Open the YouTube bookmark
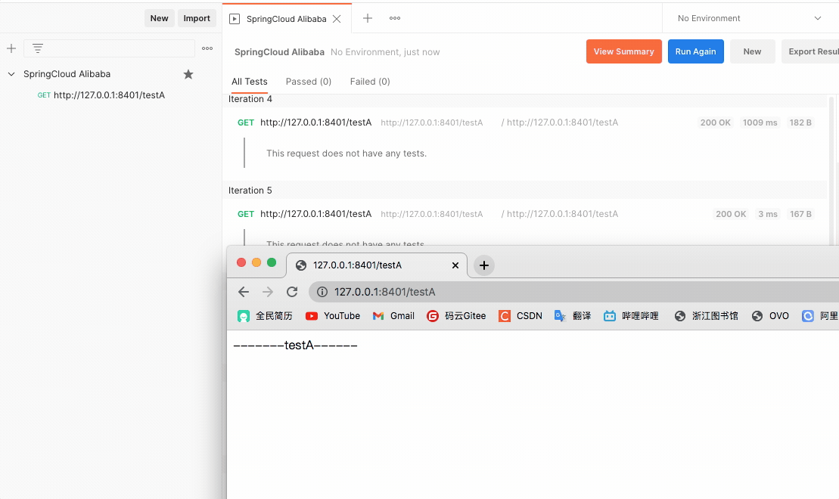The image size is (839, 499). pyautogui.click(x=332, y=316)
